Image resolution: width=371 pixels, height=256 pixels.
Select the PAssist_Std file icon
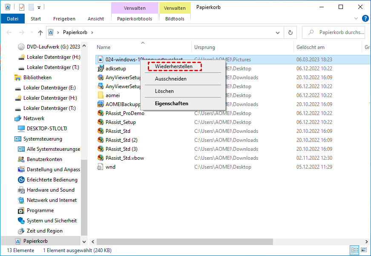coord(101,131)
